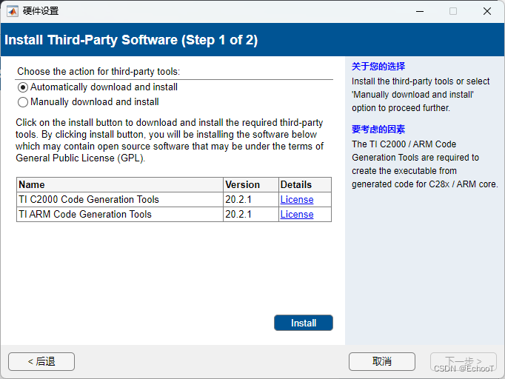
Task: Click the Details column header
Action: pyautogui.click(x=305, y=184)
